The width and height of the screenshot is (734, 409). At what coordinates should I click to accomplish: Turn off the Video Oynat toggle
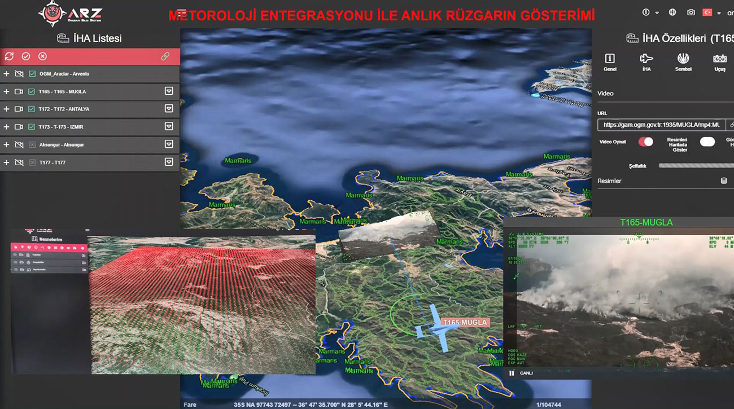point(645,142)
